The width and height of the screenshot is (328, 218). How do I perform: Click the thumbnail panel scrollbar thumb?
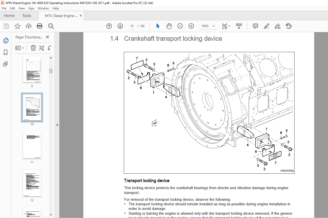(x=51, y=71)
